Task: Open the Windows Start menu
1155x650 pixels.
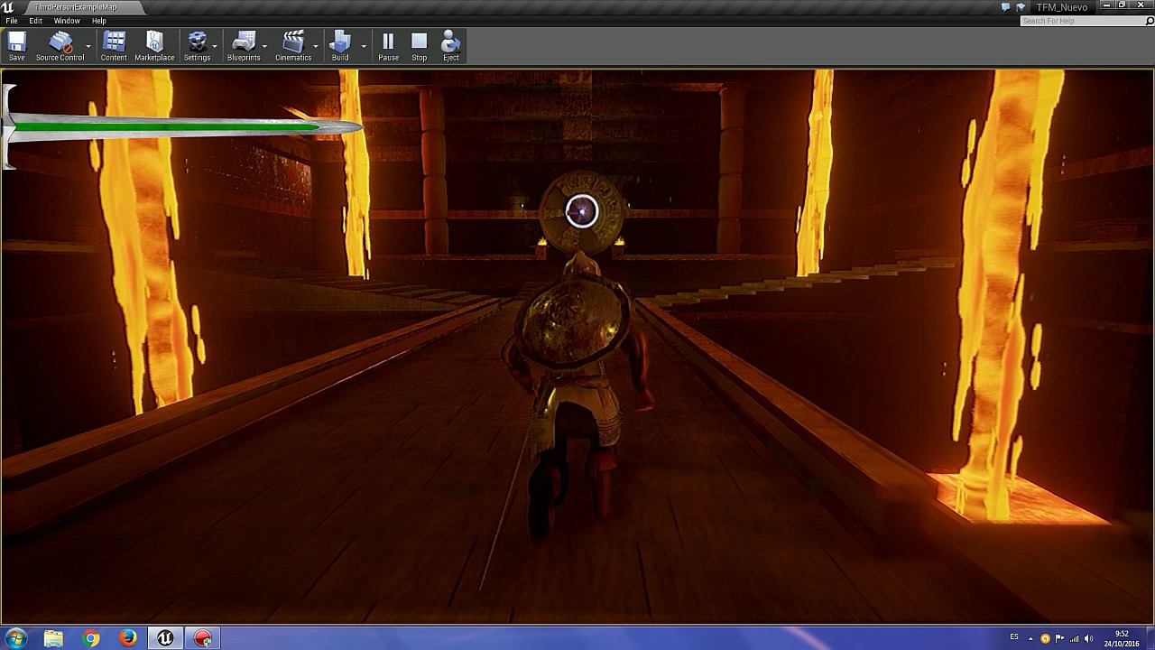Action: click(14, 638)
